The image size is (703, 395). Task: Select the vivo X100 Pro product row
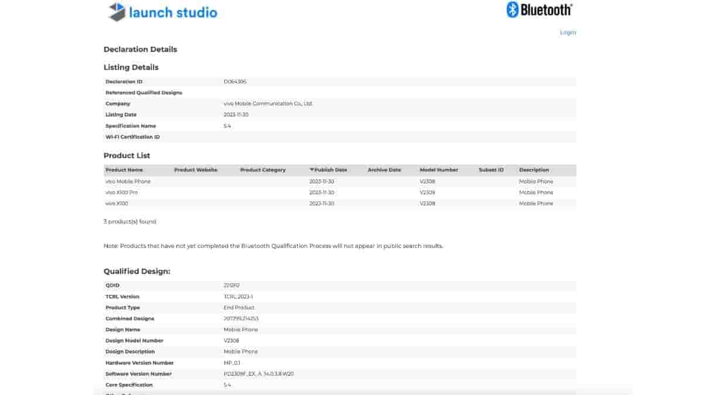point(121,193)
